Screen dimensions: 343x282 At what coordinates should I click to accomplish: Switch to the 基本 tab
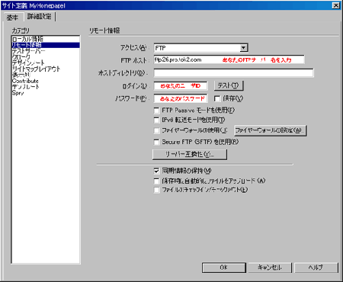pos(12,18)
